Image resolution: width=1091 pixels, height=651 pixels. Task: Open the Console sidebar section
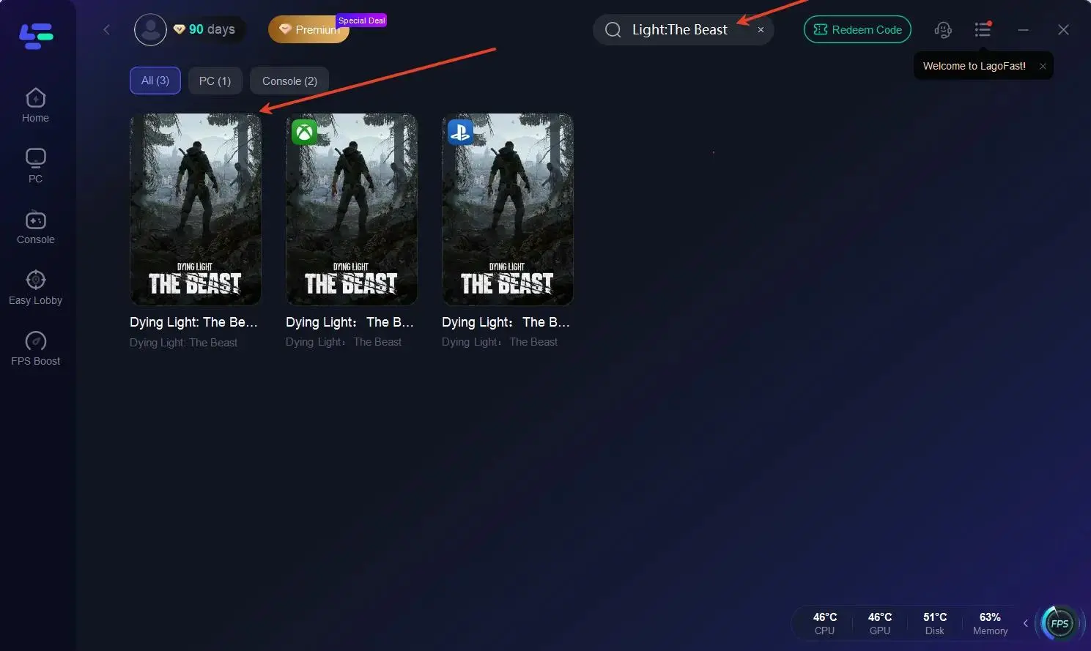pyautogui.click(x=35, y=227)
